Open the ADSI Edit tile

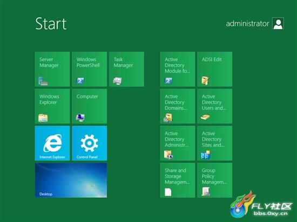(215, 69)
